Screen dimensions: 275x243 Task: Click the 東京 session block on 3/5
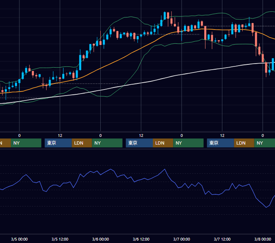coord(58,143)
